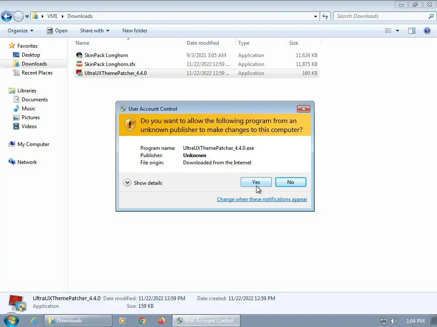Launch Internet Explorer from the taskbar
The height and width of the screenshot is (327, 437).
tap(34, 321)
